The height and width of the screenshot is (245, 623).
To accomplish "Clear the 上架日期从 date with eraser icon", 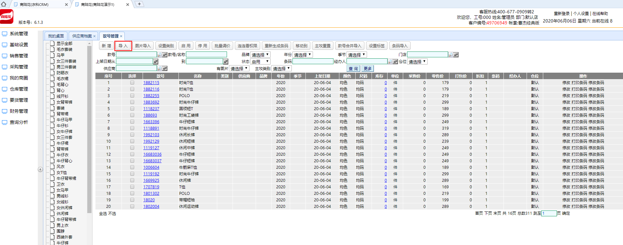I will [x=156, y=62].
